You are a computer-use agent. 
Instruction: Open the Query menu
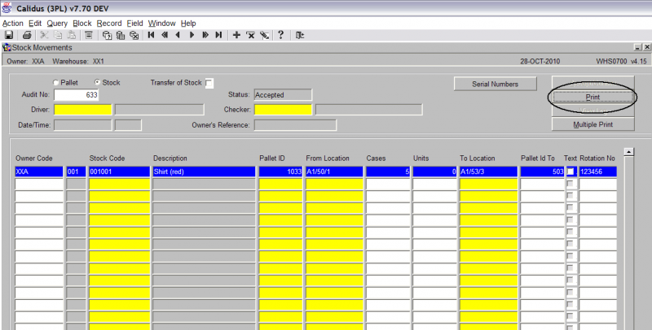[x=57, y=24]
